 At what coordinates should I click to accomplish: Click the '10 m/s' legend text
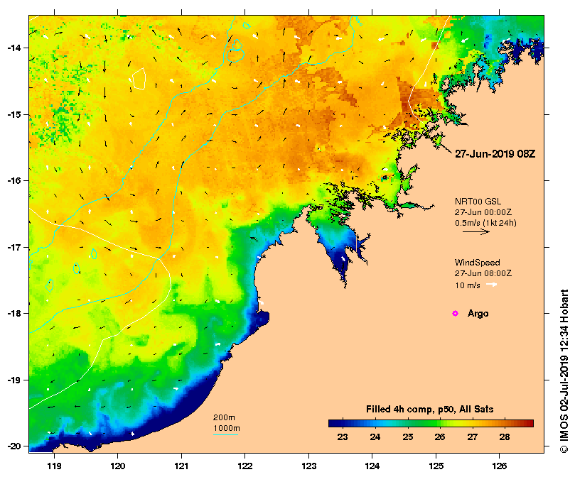468,285
